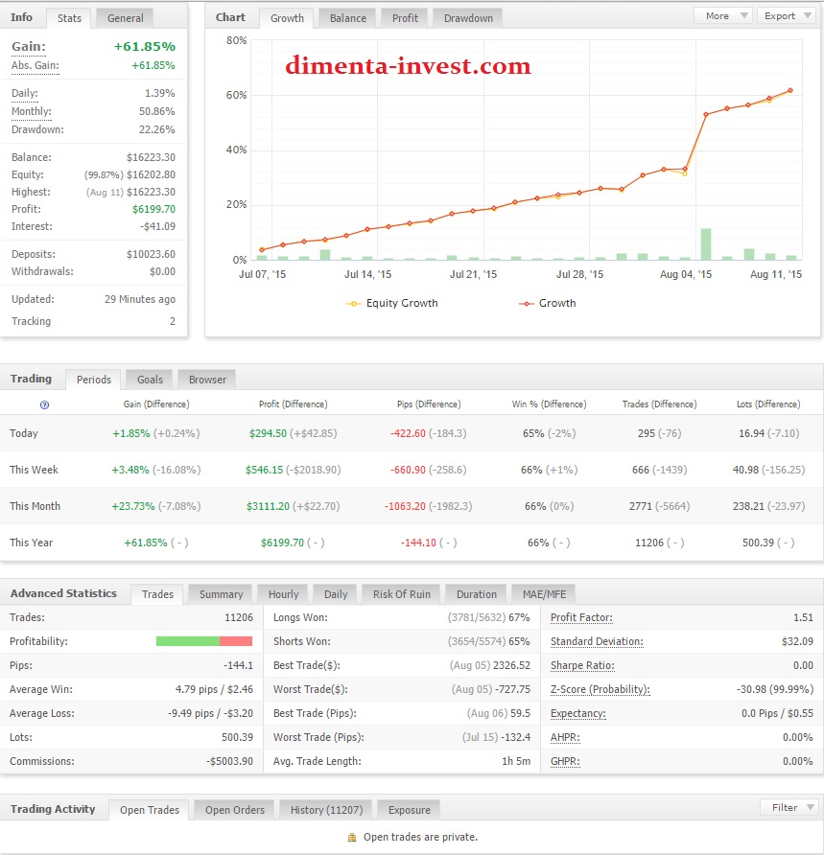Screen dimensions: 824x855
Task: Toggle Equity Growth legend marker
Action: (354, 304)
